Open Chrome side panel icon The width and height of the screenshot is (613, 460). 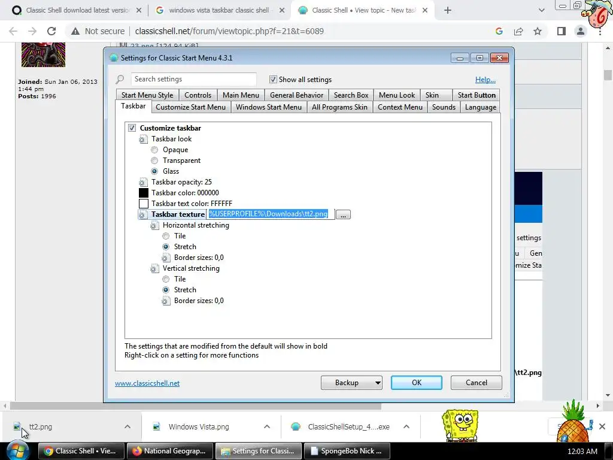[562, 31]
